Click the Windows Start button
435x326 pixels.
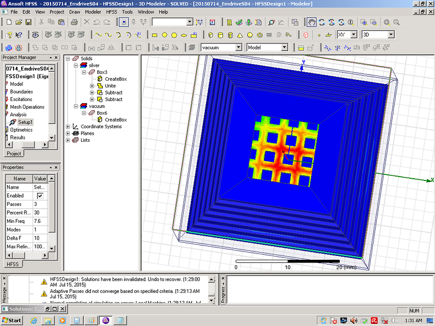point(11,320)
